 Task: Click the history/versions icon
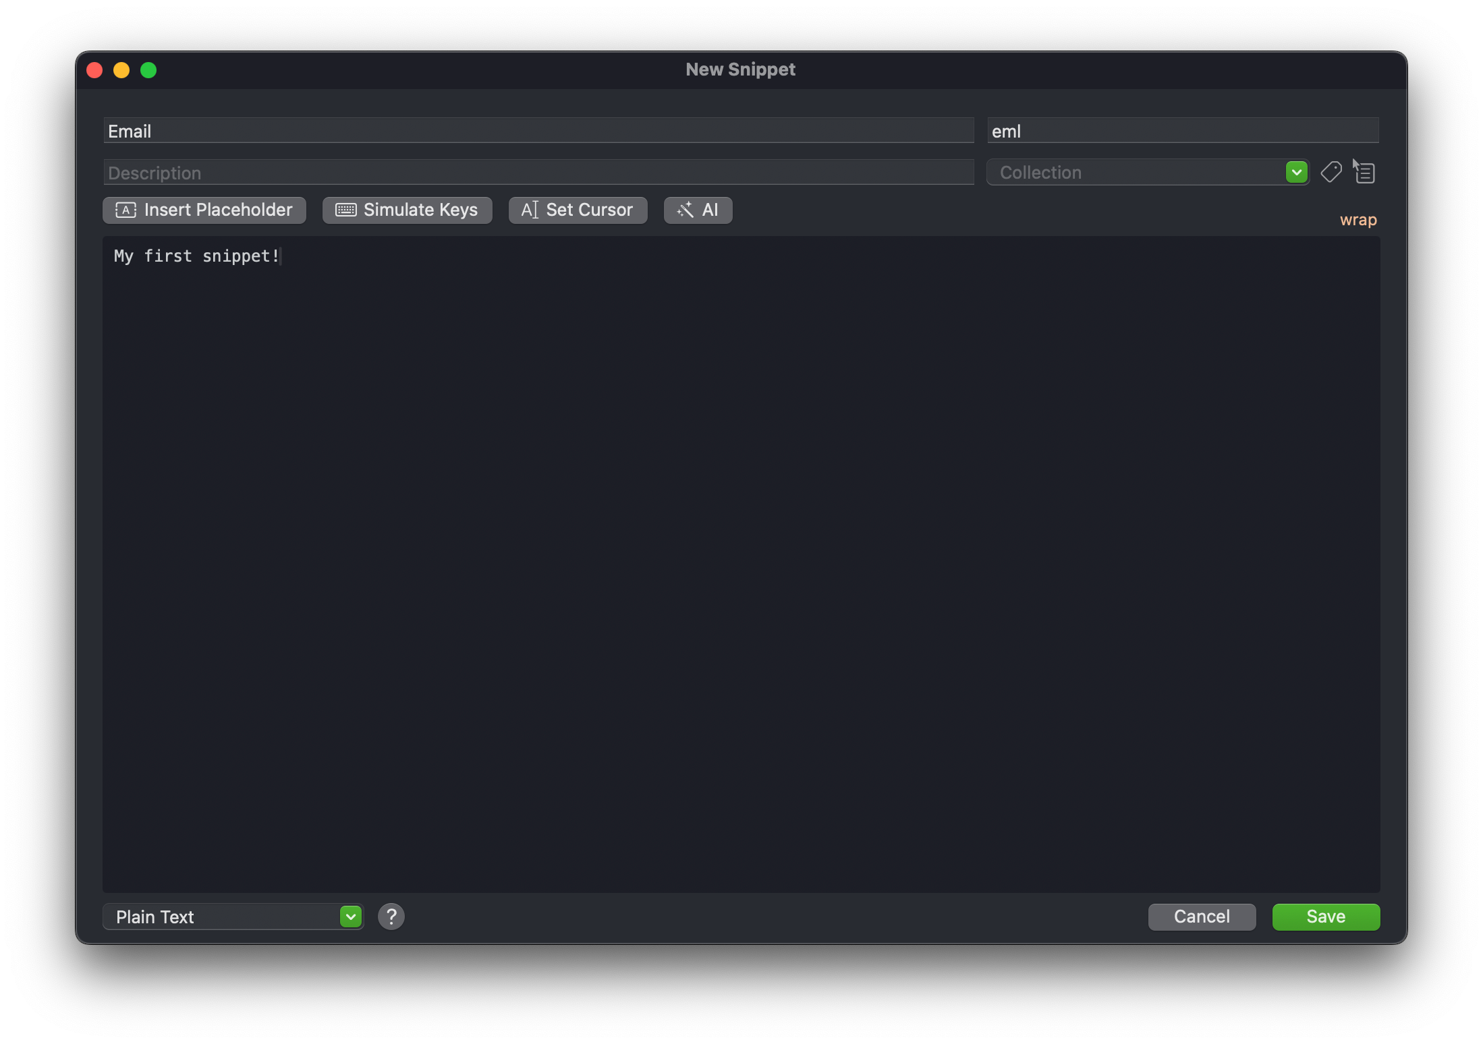[x=1363, y=172]
